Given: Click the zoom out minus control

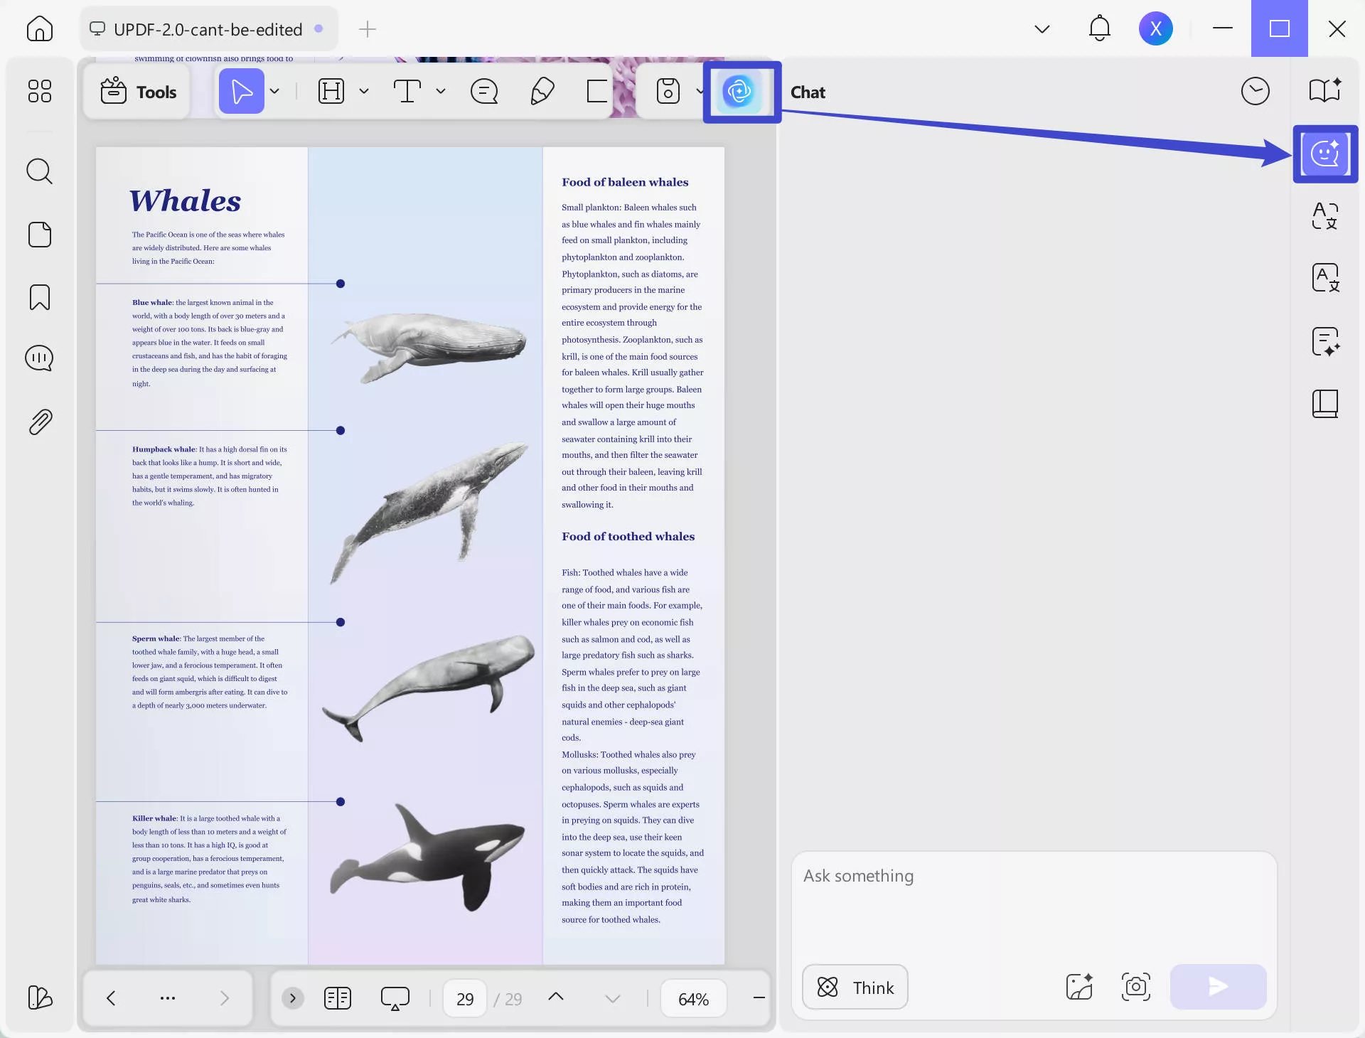Looking at the screenshot, I should pyautogui.click(x=759, y=998).
